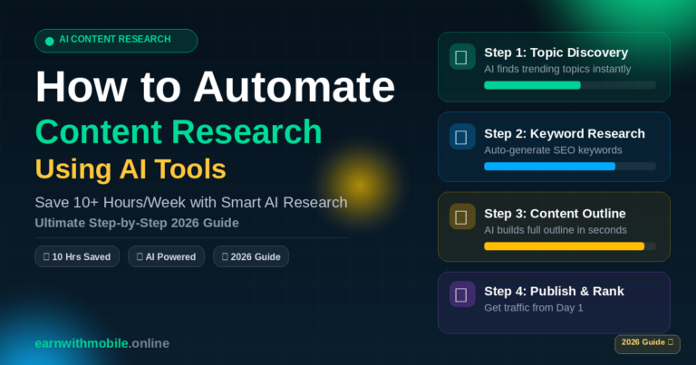Click the yellow 'Using AI Tools' heading
Viewport: 696px width, 365px height.
pos(130,169)
